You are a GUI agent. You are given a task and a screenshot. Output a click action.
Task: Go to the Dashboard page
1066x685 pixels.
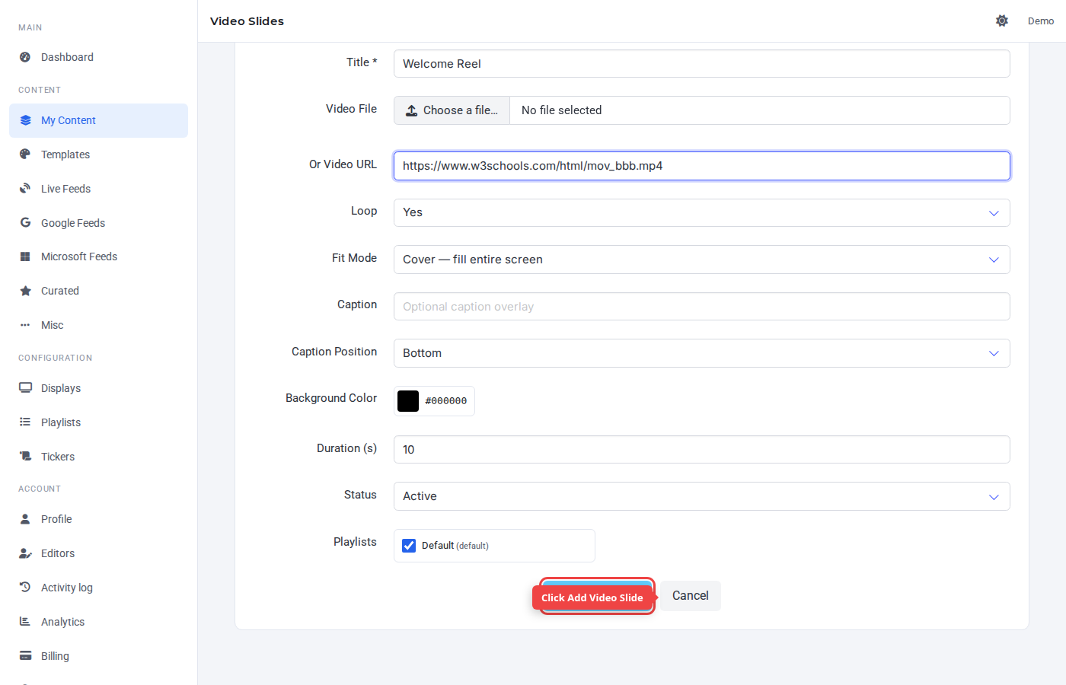point(98,57)
